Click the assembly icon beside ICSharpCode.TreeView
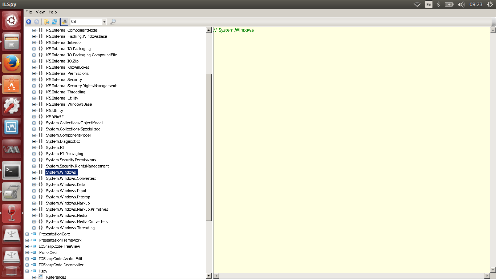 tap(34, 246)
